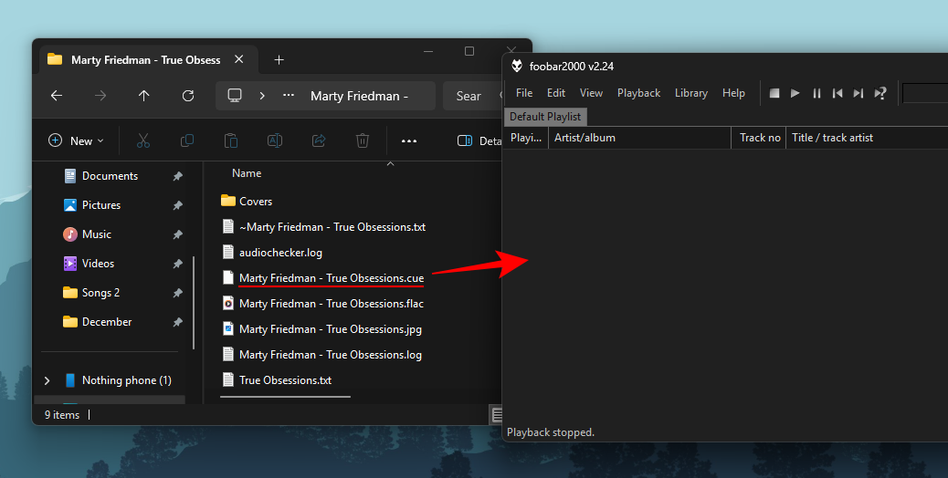
Task: Open the Music folder in sidebar
Action: 97,234
